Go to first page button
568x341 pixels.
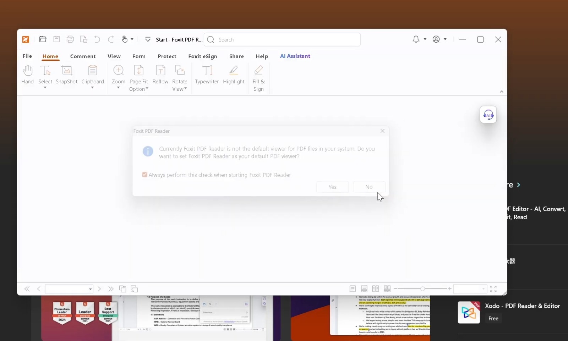[27, 289]
